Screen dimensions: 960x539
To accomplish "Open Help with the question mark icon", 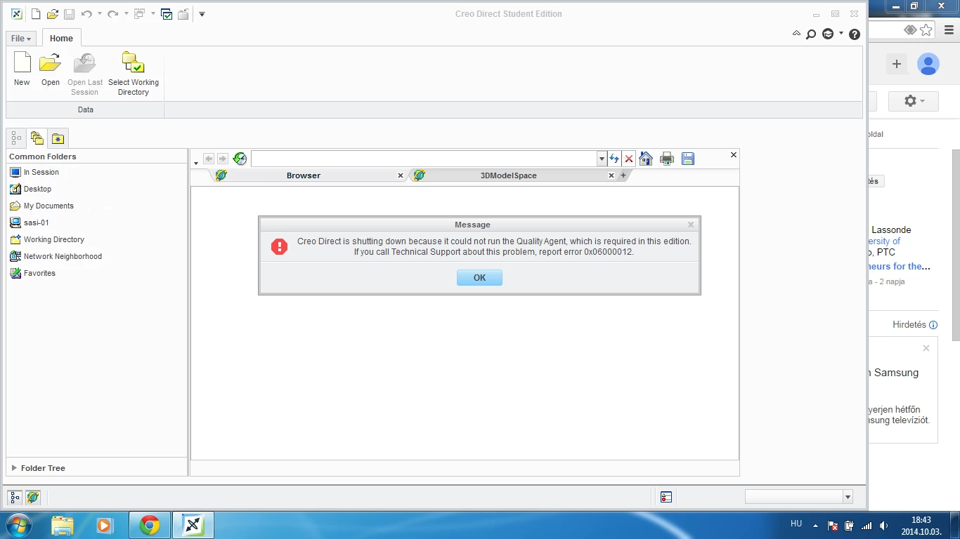I will coord(855,34).
